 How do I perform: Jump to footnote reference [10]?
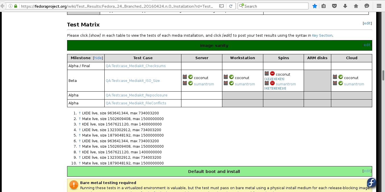[283, 88]
